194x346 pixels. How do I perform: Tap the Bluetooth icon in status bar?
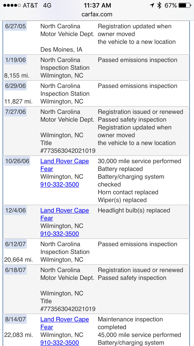[159, 5]
